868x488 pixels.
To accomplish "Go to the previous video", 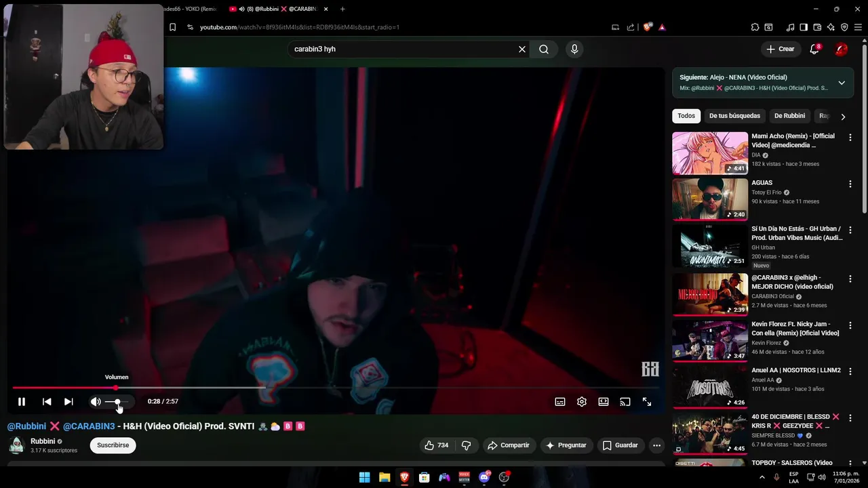I will point(47,402).
